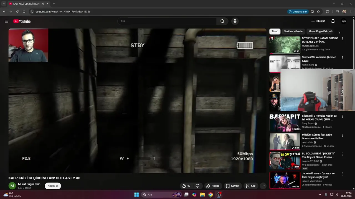The height and width of the screenshot is (199, 355).
Task: Open Task View on taskbar
Action: click(186, 195)
